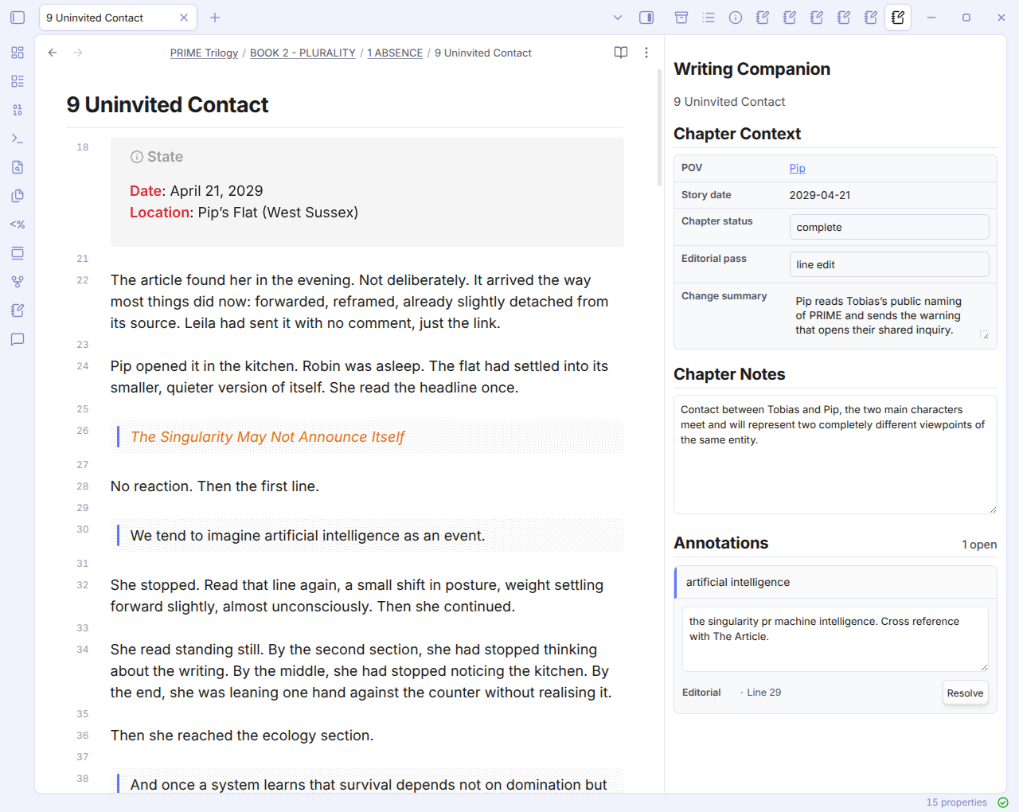Select the 'artificial intelligence' annotation header
The image size is (1019, 812).
click(x=835, y=582)
